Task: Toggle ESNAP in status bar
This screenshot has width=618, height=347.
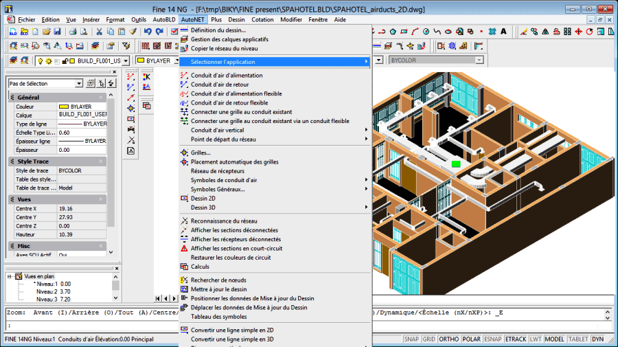Action: [492, 339]
